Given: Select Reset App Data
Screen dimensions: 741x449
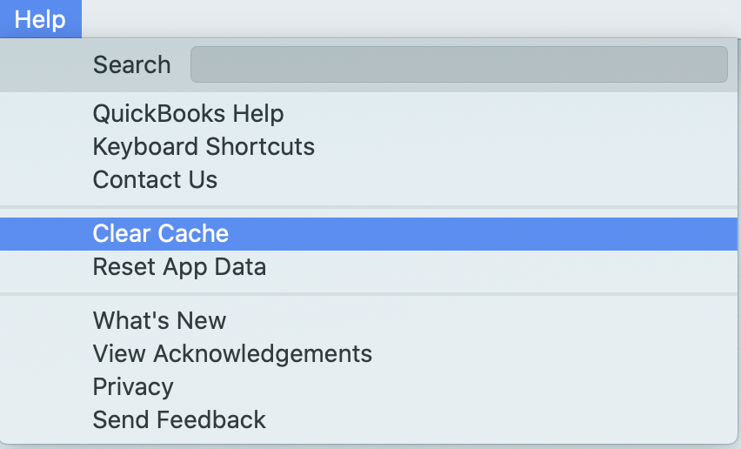Looking at the screenshot, I should tap(179, 266).
